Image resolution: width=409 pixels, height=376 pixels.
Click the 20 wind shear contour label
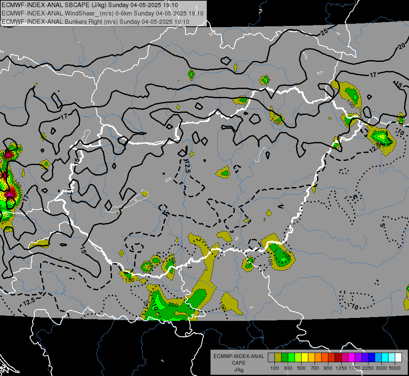click(402, 46)
